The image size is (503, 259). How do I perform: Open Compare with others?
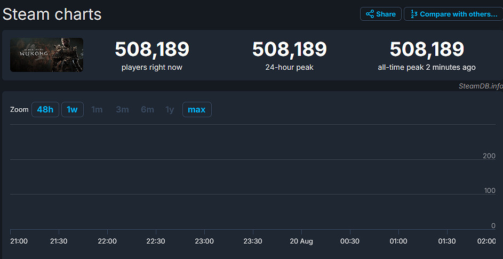click(453, 14)
